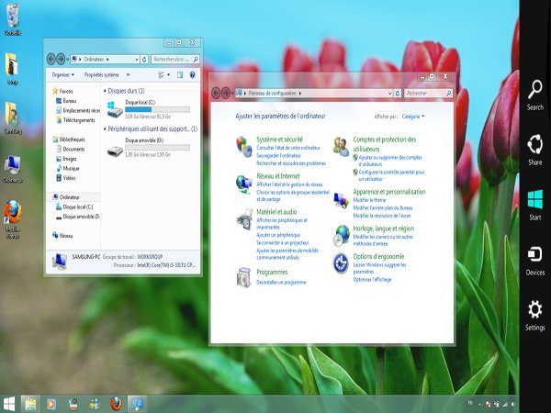Click Propriétés système in the toolbar

click(x=102, y=75)
